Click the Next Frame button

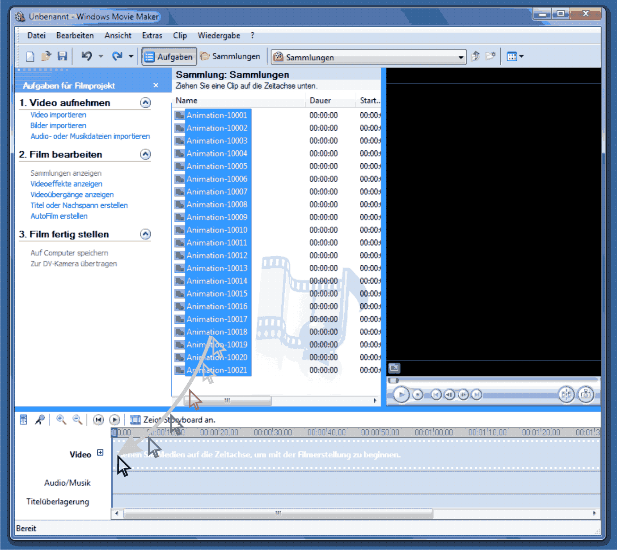click(x=463, y=395)
